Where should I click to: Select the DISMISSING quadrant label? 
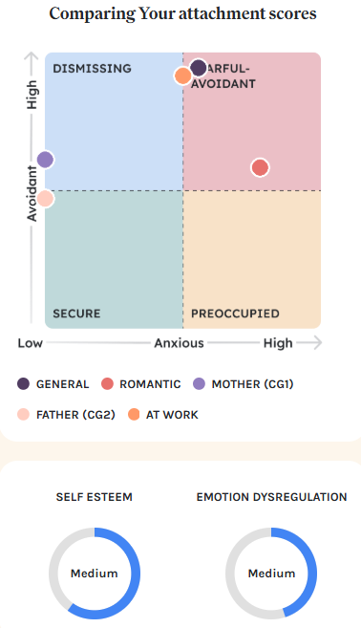[92, 69]
